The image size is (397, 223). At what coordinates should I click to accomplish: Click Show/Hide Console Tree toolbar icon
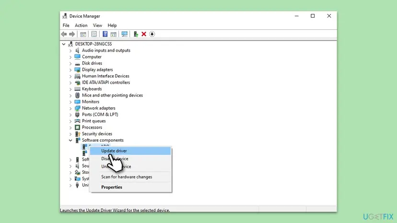[x=83, y=34]
